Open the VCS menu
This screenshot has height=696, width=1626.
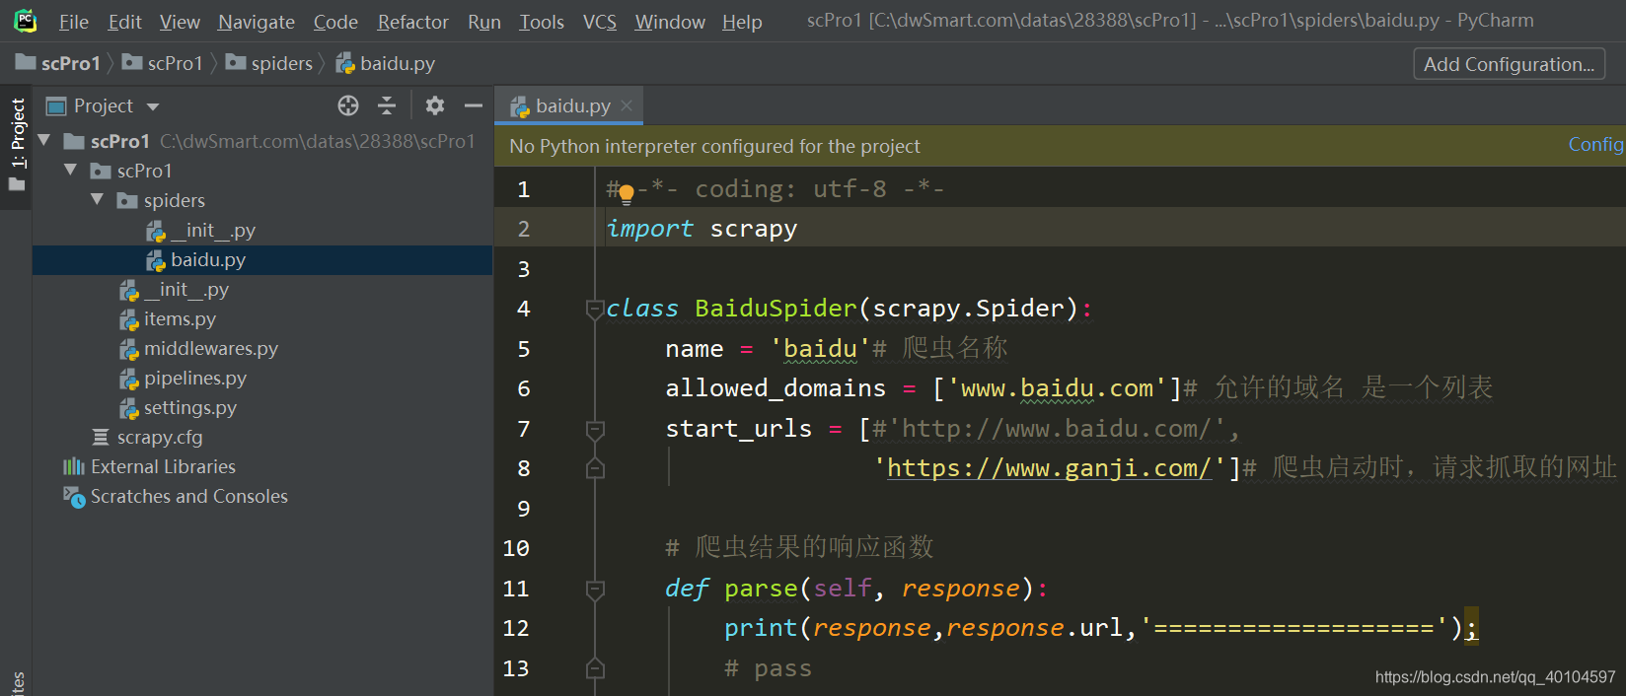pos(600,22)
